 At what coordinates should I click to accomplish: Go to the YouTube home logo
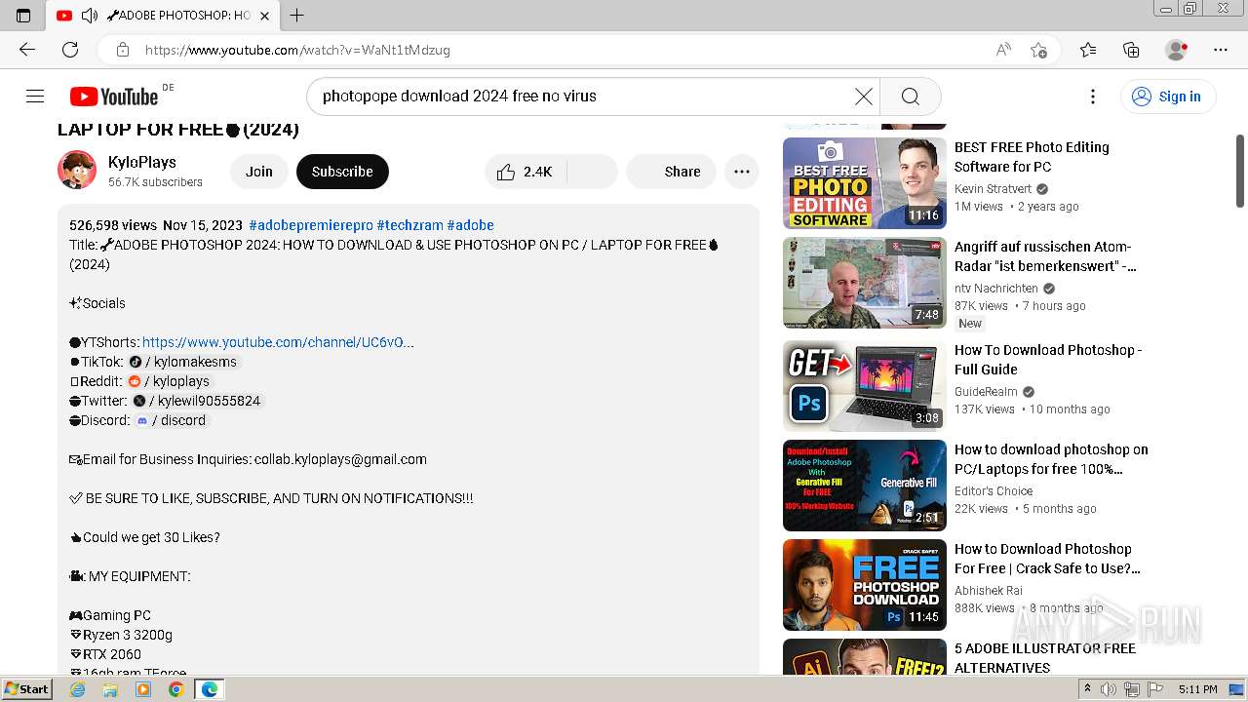point(114,96)
